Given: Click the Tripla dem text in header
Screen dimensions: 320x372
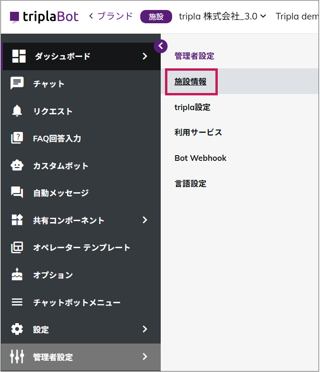Looking at the screenshot, I should [297, 16].
